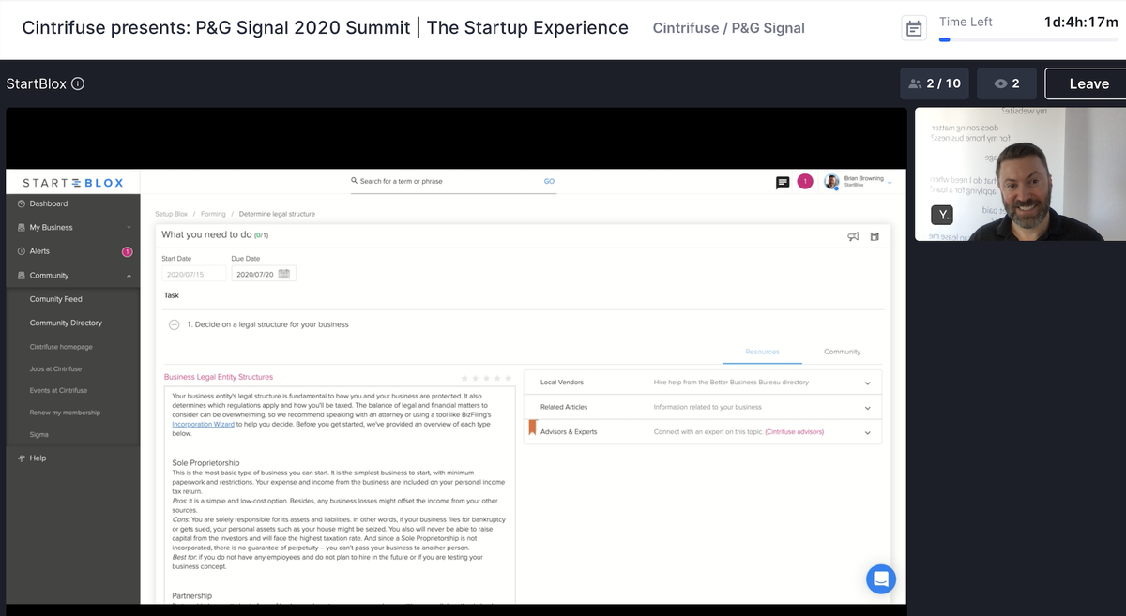Click the Help signpost icon

pos(21,458)
